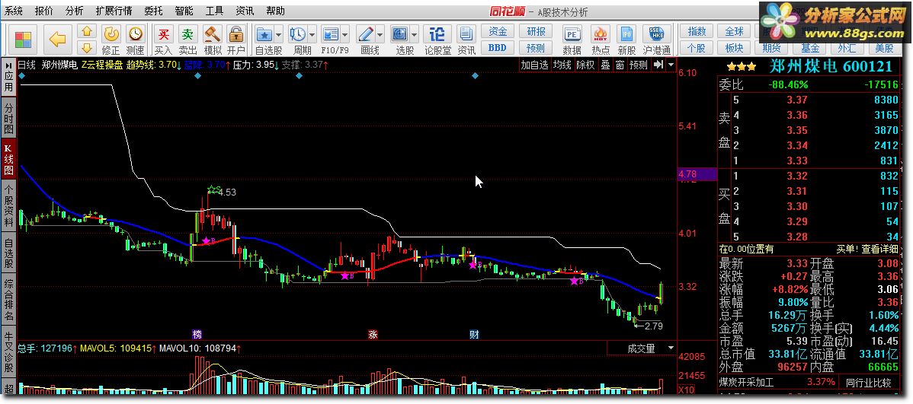
Task: Open the 新股 IPO icon
Action: 627,40
